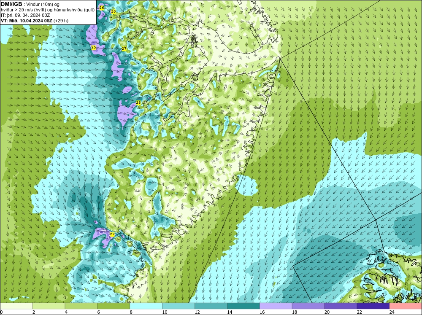This screenshot has width=422, height=315.
Task: Click the '(+29 h)' forecast offset text
Action: tap(61, 21)
